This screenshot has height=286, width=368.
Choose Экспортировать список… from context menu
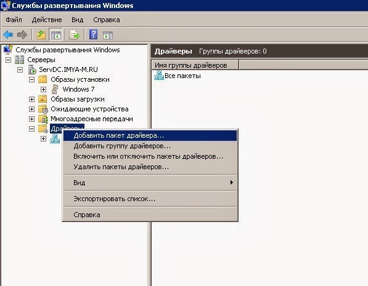coord(150,199)
